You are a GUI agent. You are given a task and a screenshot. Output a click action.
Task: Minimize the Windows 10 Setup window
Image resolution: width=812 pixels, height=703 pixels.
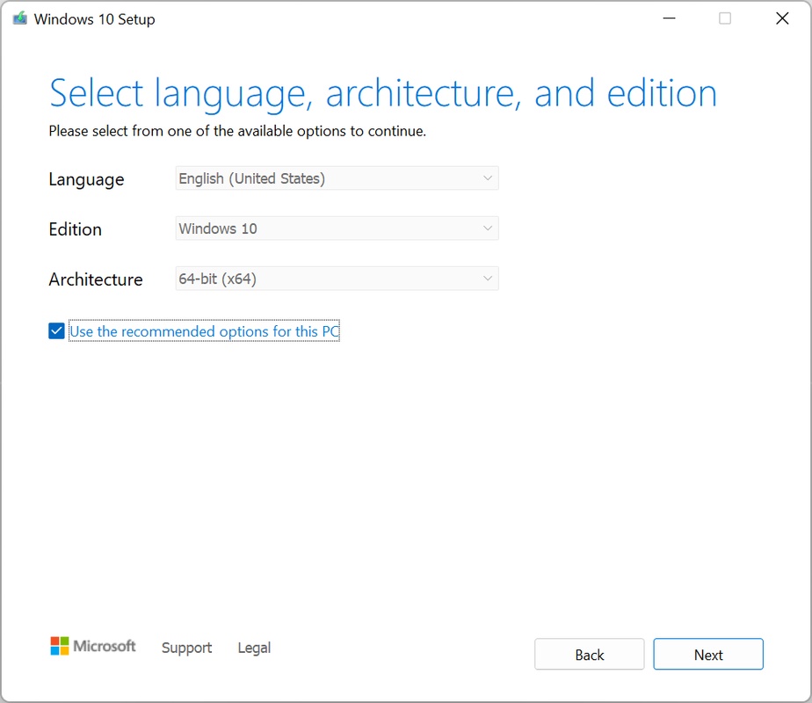[x=668, y=18]
